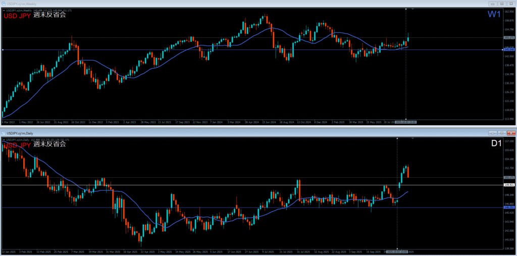Click the chart shift triangle on Weekly chart

pos(413,9)
